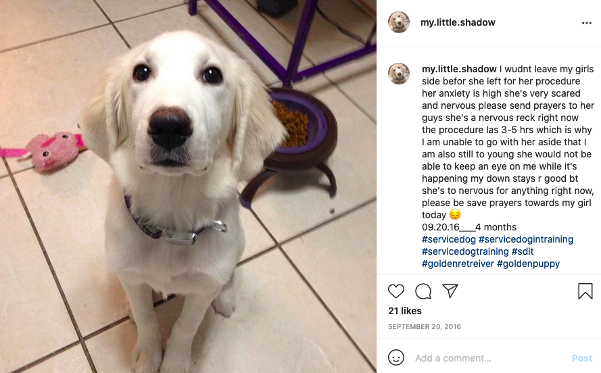The width and height of the screenshot is (601, 373).
Task: Open the #servicedog hashtag
Action: pyautogui.click(x=449, y=239)
